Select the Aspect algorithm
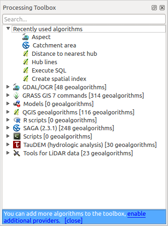This screenshot has height=226, width=168. click(x=41, y=37)
